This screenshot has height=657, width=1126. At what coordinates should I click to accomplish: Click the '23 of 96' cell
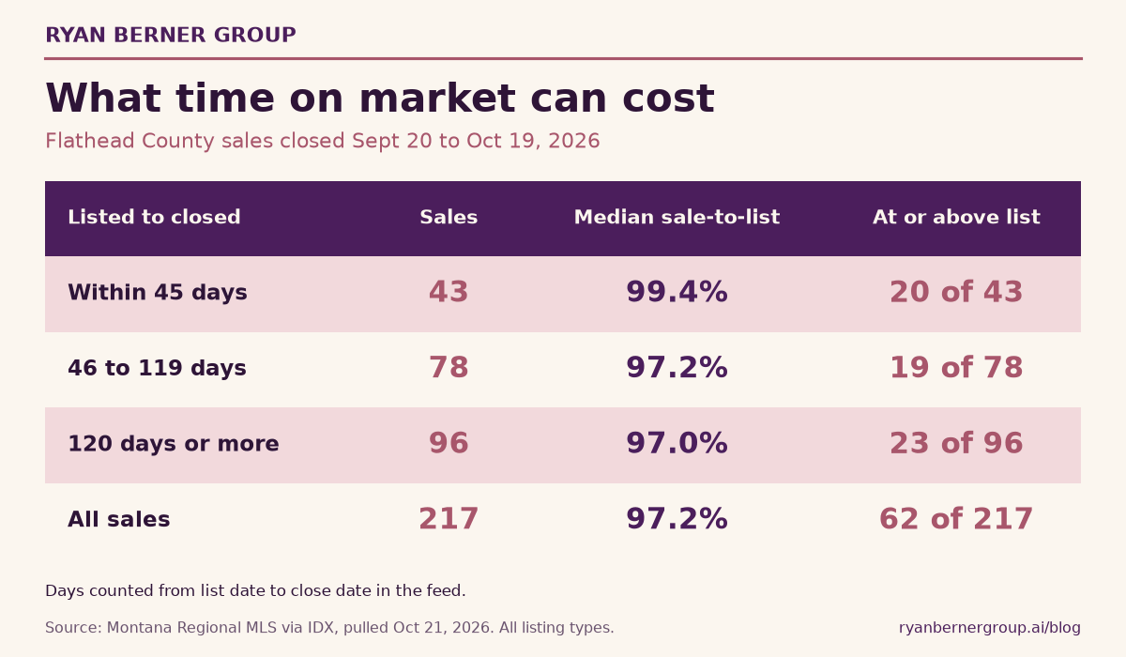tap(956, 444)
